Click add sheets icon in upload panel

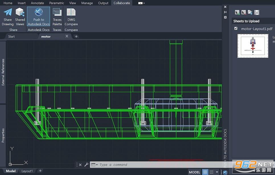coord(237,12)
